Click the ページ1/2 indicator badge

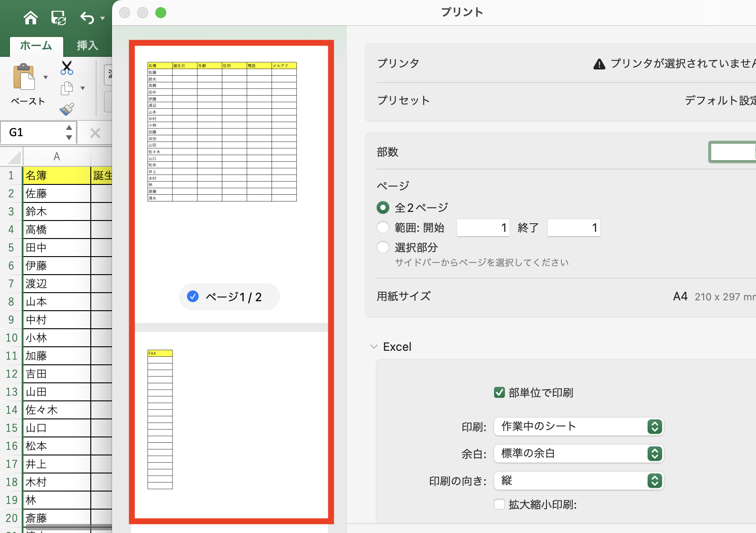229,296
